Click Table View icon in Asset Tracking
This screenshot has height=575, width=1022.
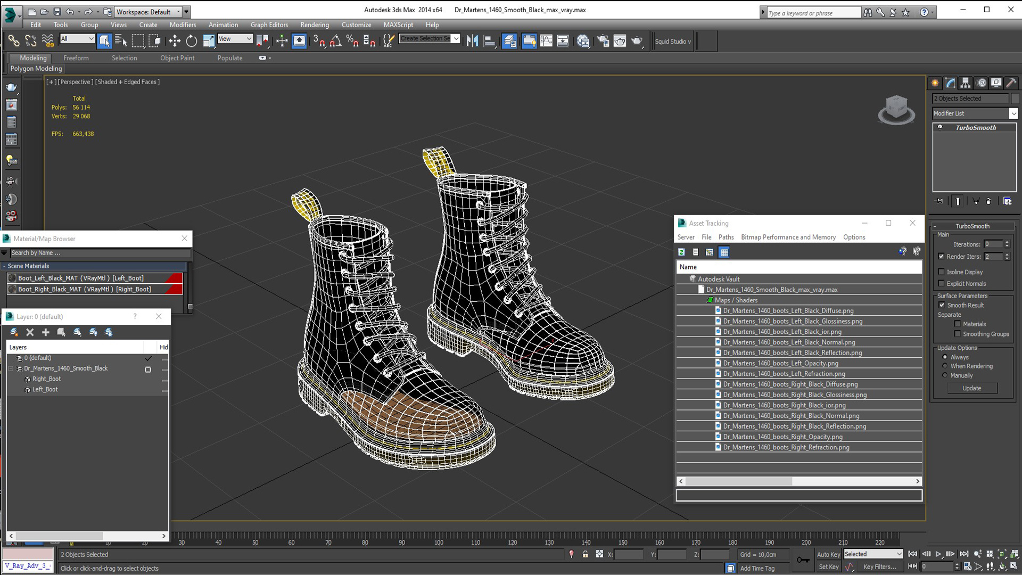tap(724, 252)
